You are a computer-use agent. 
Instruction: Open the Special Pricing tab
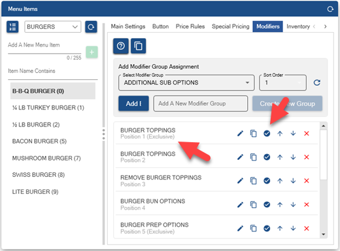coord(230,26)
